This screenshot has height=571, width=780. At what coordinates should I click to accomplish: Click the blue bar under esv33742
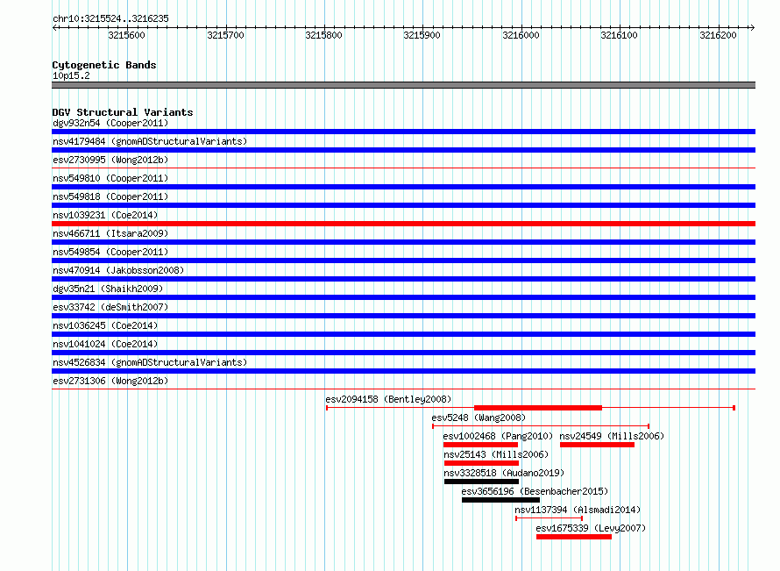pyautogui.click(x=403, y=316)
